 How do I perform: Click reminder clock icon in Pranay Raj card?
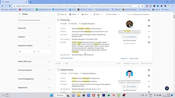point(149,37)
